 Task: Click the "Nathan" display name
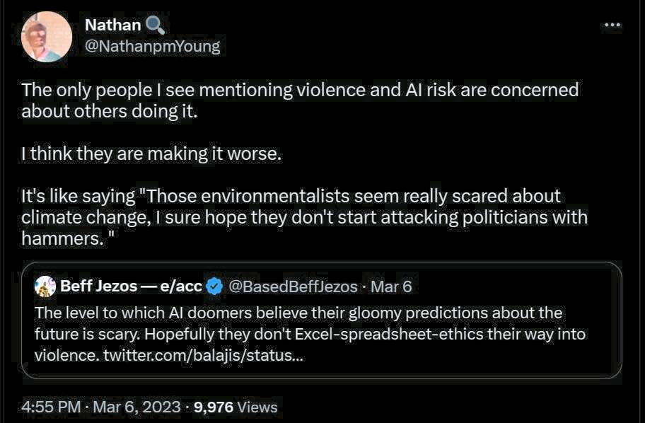point(112,25)
